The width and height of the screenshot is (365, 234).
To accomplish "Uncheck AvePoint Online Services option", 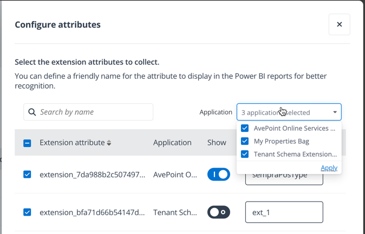I will point(245,128).
